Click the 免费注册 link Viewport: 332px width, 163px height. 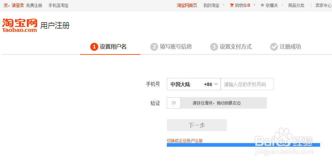click(34, 6)
